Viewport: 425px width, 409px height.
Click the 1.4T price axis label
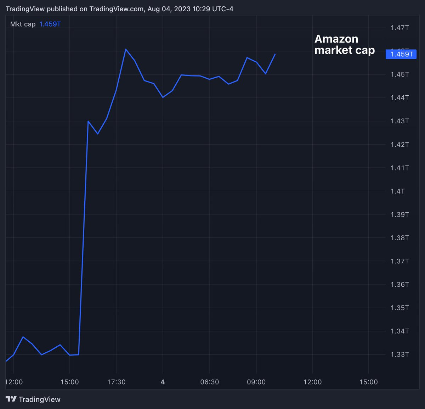398,191
